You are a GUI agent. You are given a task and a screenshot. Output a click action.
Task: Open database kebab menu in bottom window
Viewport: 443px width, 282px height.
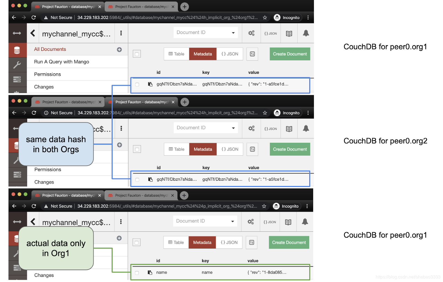pyautogui.click(x=121, y=222)
